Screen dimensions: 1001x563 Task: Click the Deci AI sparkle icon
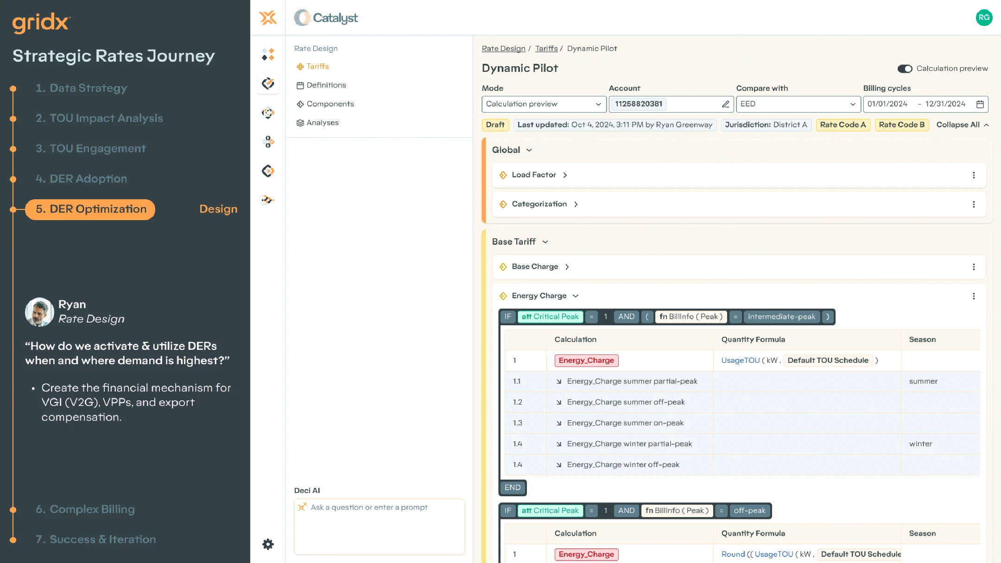point(302,507)
